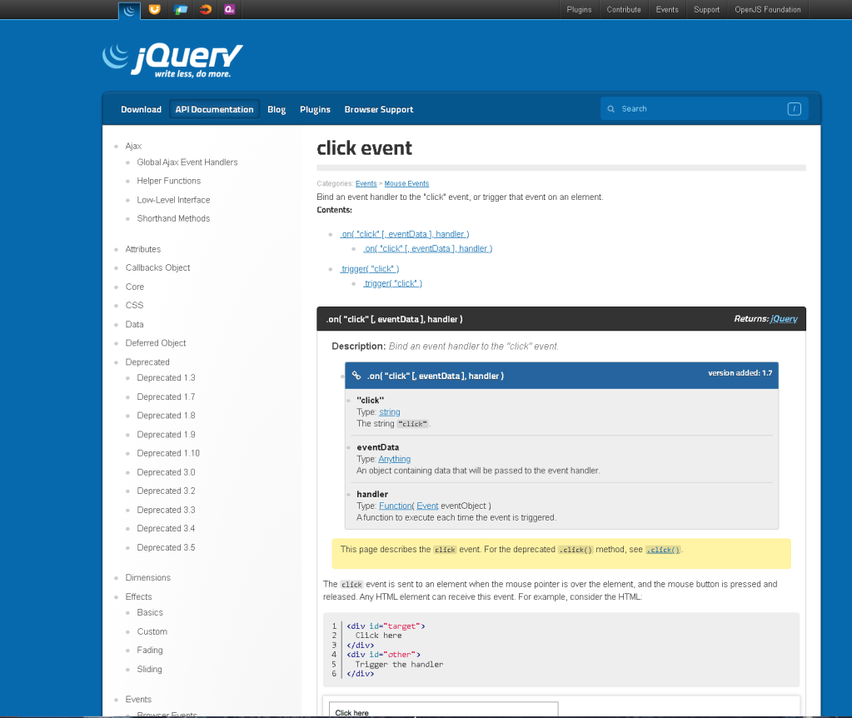
Task: Open the Core category
Action: coord(135,287)
